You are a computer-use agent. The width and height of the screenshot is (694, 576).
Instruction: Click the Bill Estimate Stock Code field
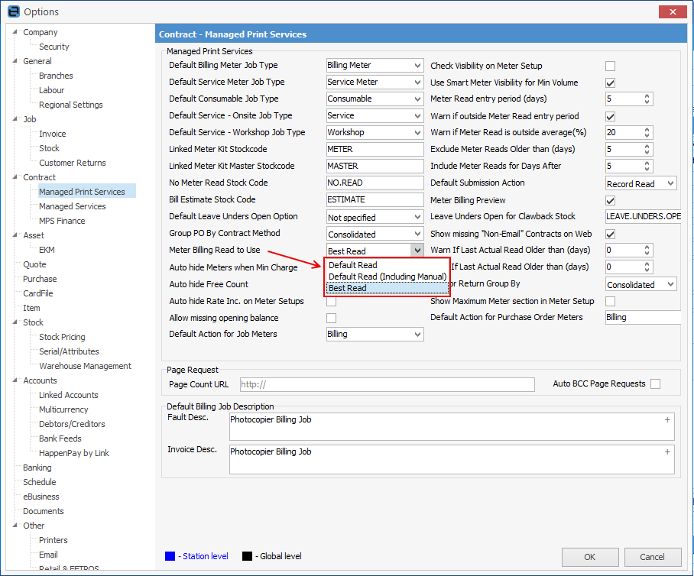point(375,200)
